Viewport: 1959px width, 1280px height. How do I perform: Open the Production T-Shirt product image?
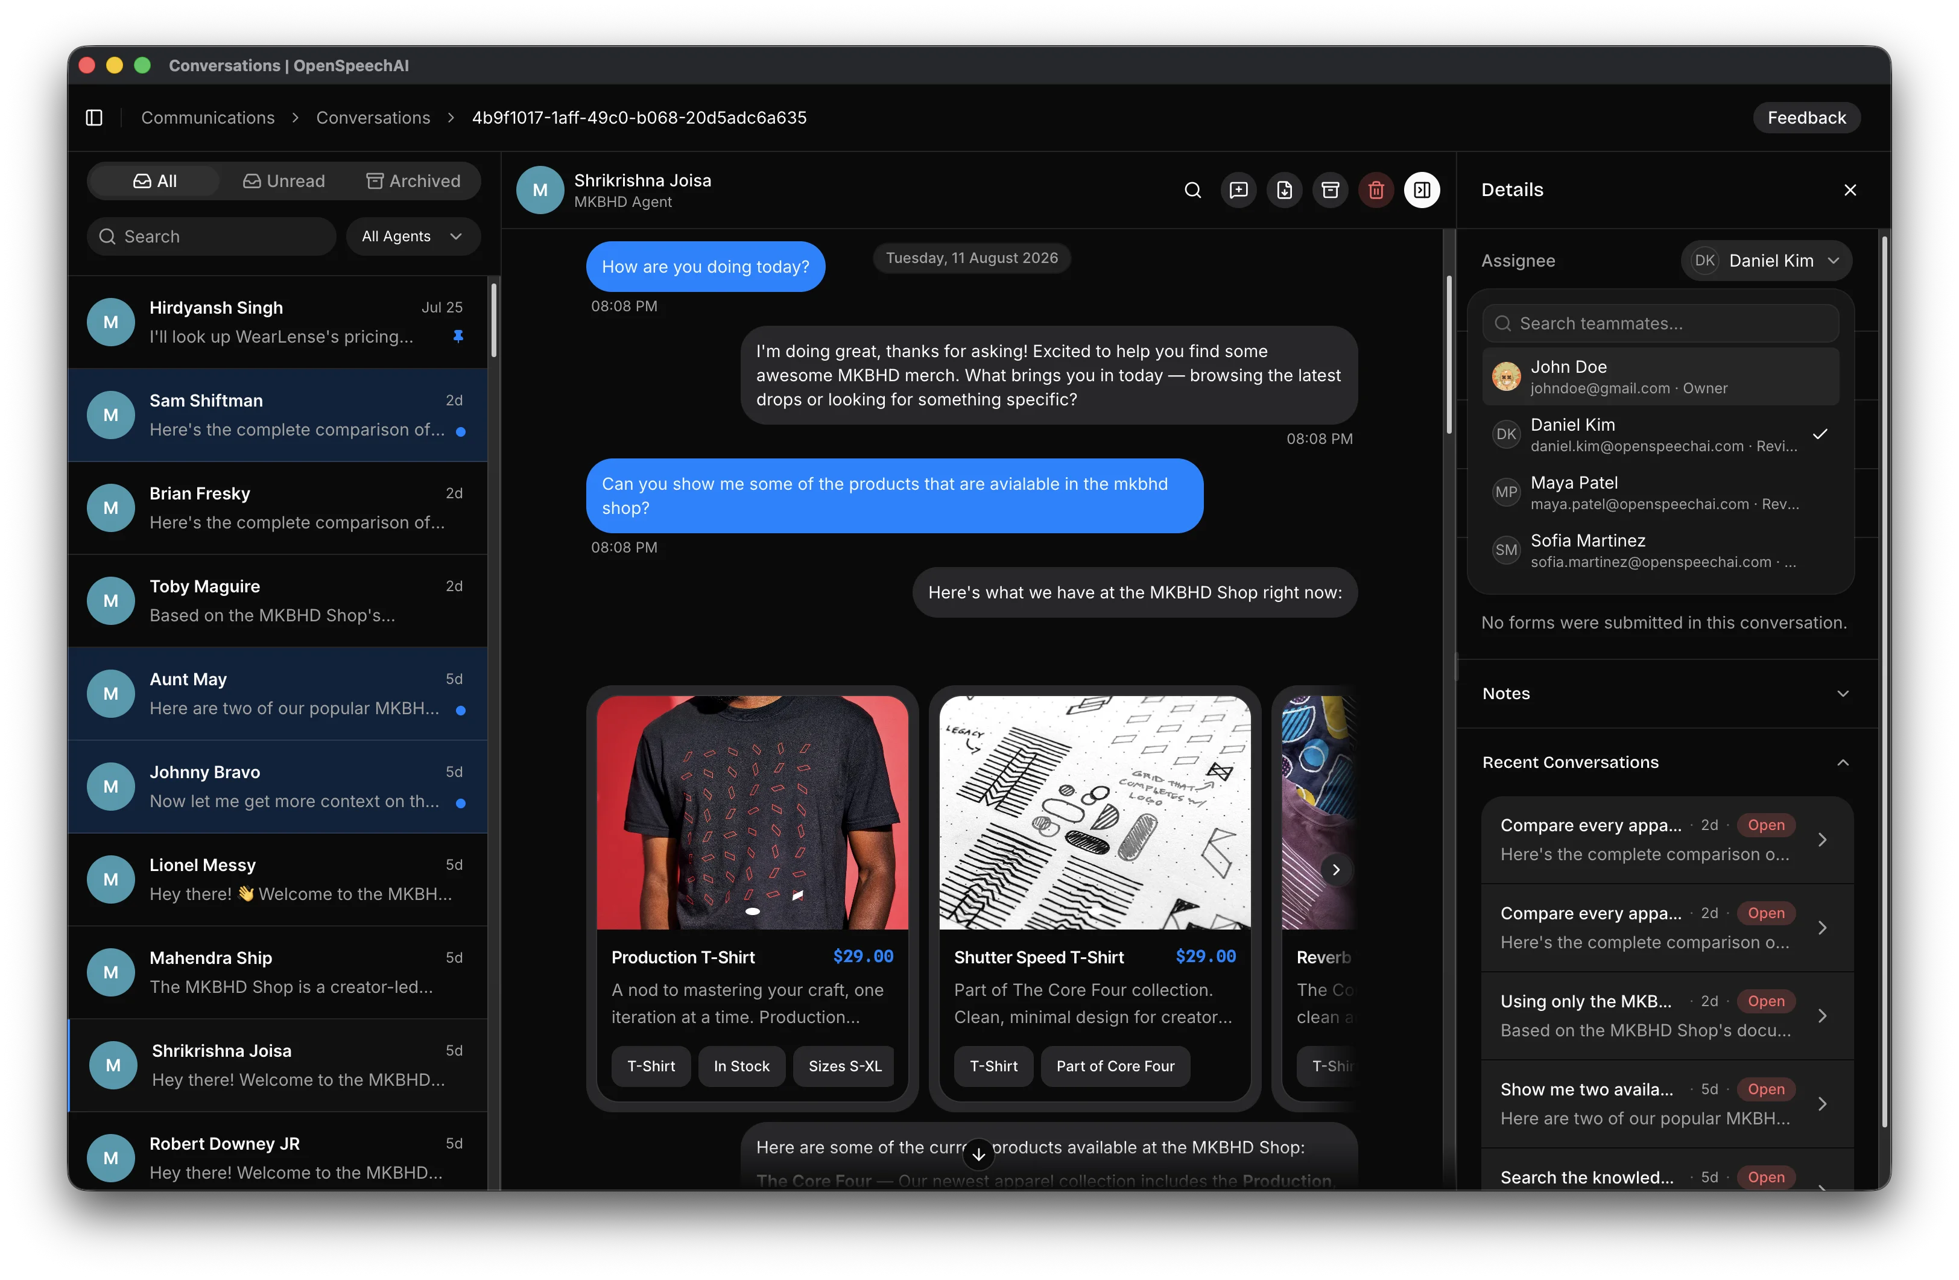752,813
